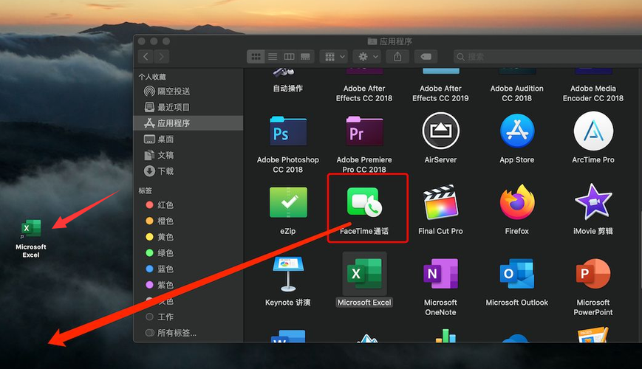Select 桌面 (Desktop) in the sidebar
The width and height of the screenshot is (642, 369).
pyautogui.click(x=165, y=139)
